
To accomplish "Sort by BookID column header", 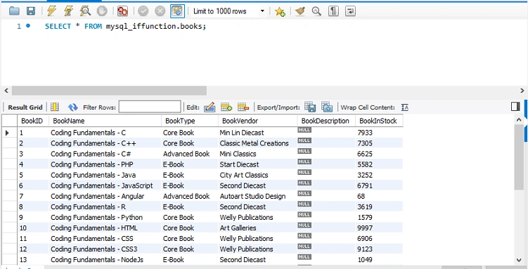I will coord(32,121).
